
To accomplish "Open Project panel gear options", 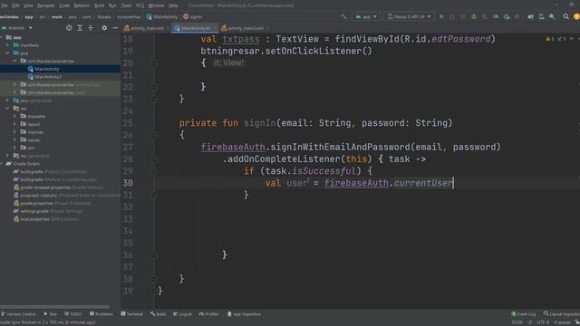I will (104, 28).
